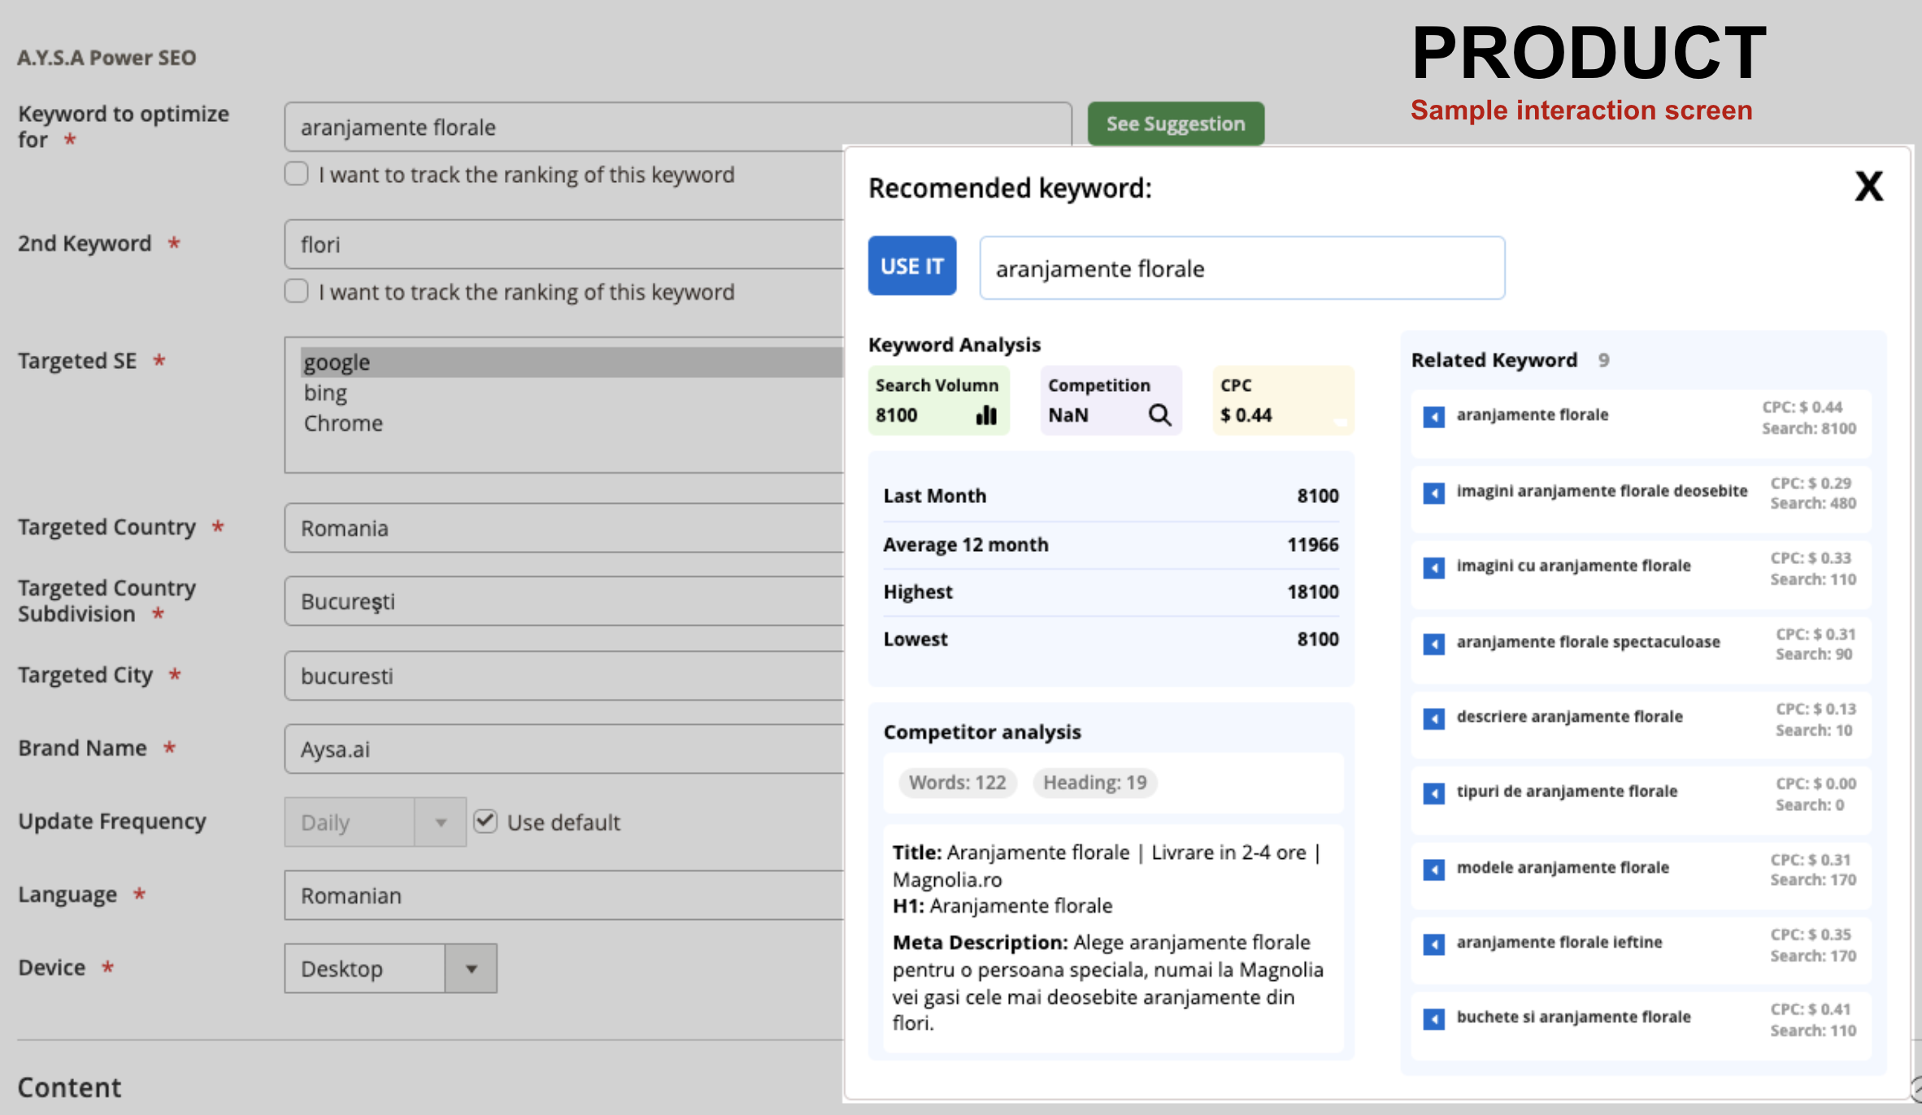Close the Recommended keyword popup
Viewport: 1922px width, 1115px height.
click(1868, 187)
